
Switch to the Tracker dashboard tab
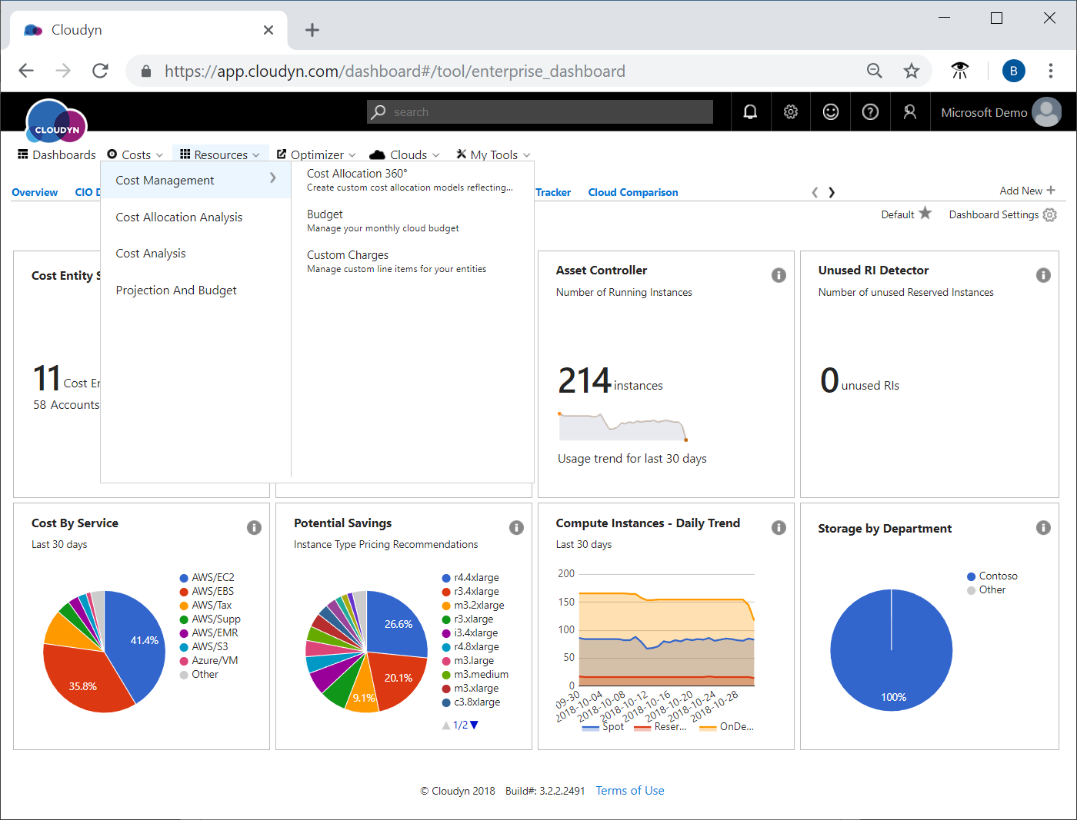click(x=553, y=192)
